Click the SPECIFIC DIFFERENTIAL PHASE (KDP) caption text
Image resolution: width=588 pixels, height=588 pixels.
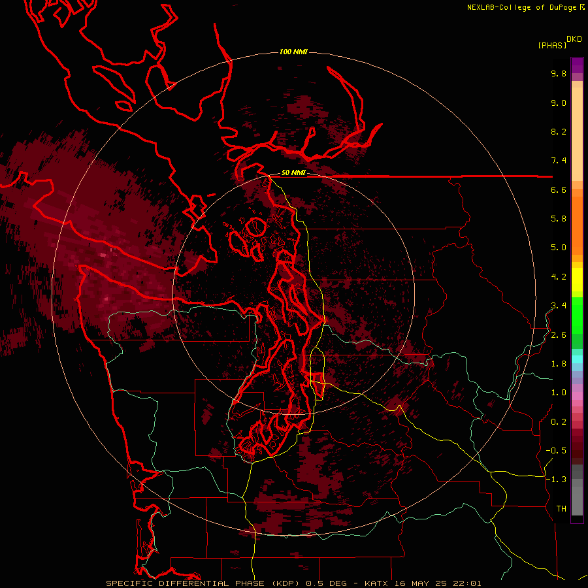204,583
